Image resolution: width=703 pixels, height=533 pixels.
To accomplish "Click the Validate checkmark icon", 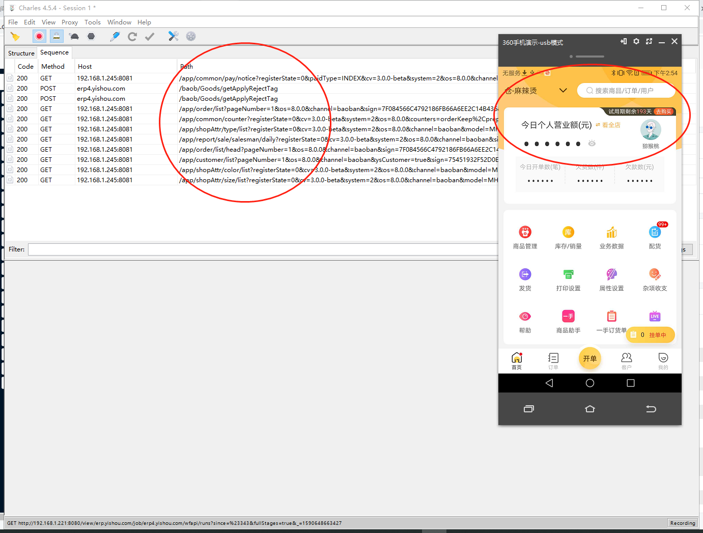I will click(x=150, y=36).
